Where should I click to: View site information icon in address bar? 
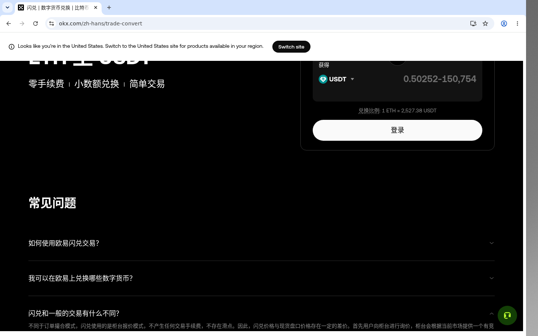(52, 24)
